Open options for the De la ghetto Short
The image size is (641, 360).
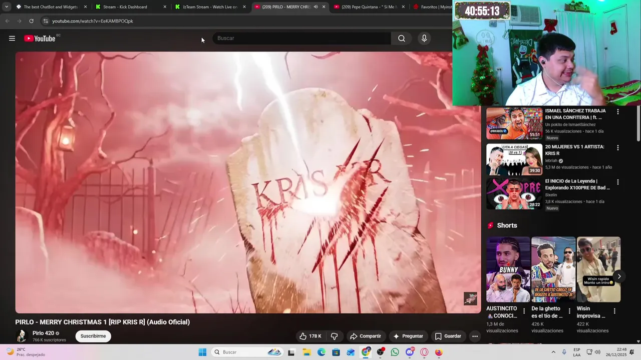(x=569, y=311)
